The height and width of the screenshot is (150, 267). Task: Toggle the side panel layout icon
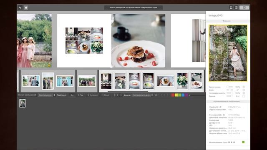236,7
